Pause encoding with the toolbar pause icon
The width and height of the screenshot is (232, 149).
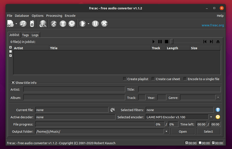(x=95, y=23)
